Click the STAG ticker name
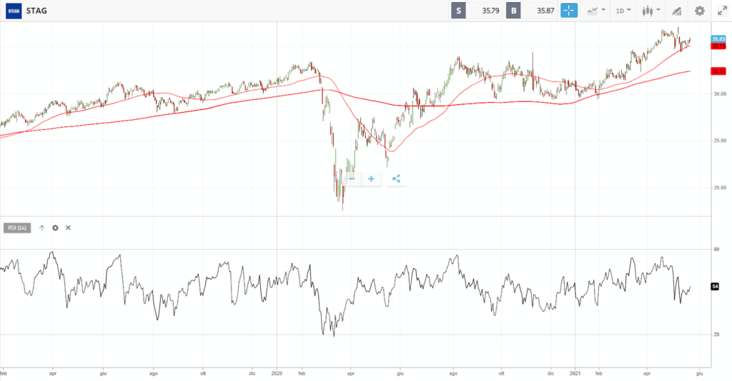Image resolution: width=732 pixels, height=381 pixels. click(x=36, y=11)
